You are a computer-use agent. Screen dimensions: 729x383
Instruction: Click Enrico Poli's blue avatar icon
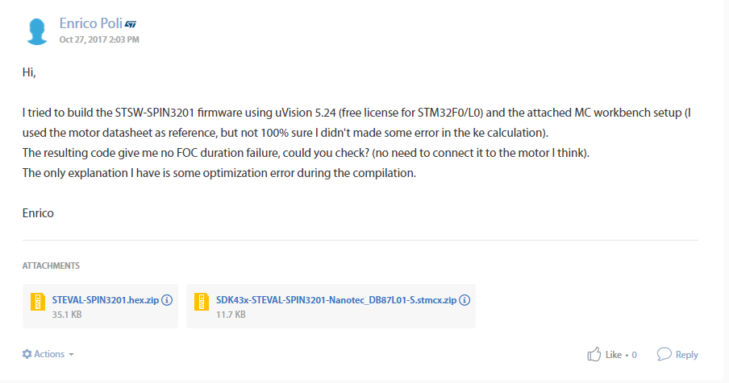37,31
